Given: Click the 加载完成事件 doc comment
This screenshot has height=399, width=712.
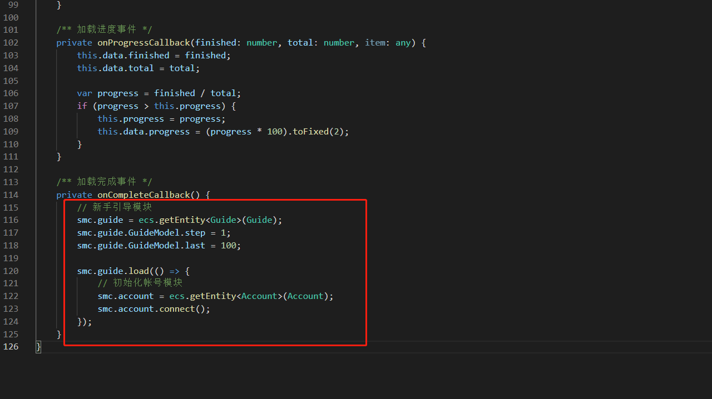Looking at the screenshot, I should tap(104, 182).
